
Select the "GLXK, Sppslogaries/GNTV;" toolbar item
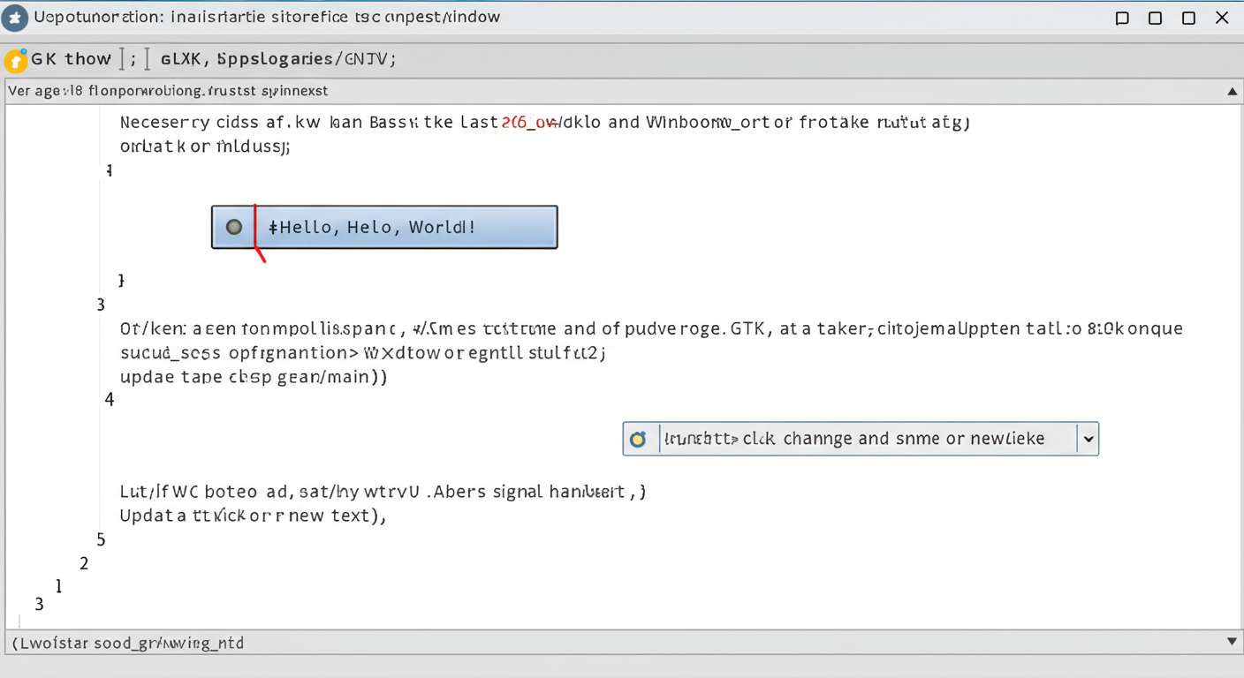click(277, 59)
